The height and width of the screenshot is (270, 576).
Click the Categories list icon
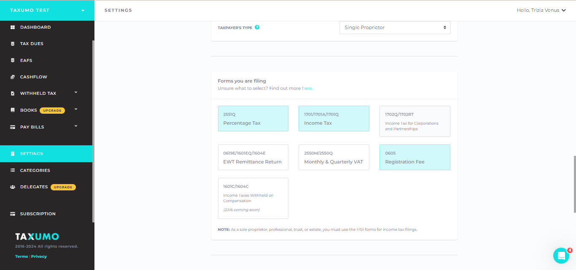(x=13, y=171)
